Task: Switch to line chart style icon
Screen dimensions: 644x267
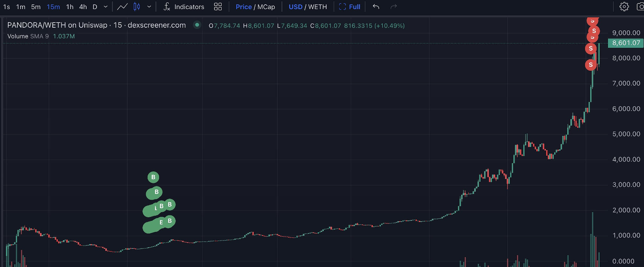Action: tap(122, 7)
